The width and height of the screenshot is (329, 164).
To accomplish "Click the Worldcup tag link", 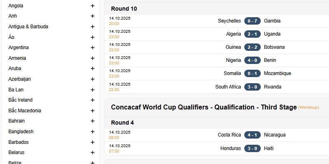I will 308,107.
